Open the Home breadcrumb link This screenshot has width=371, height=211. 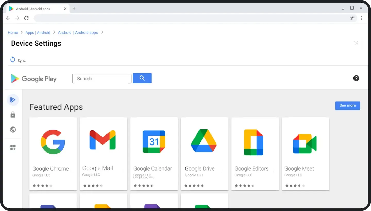coord(13,32)
